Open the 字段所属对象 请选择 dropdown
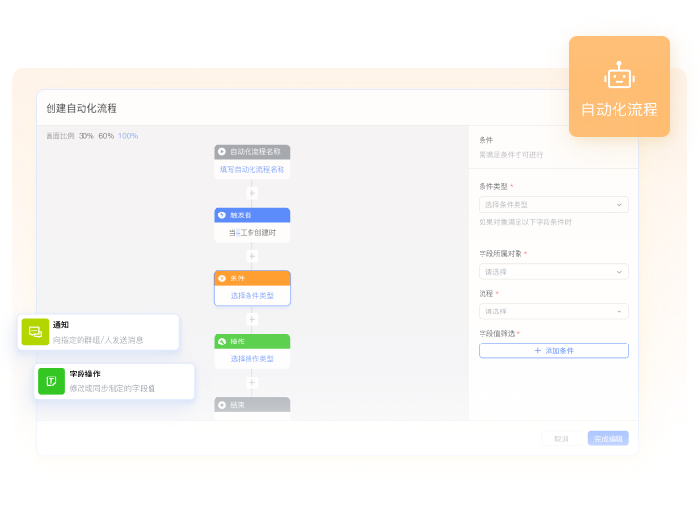The height and width of the screenshot is (524, 699). pos(553,272)
